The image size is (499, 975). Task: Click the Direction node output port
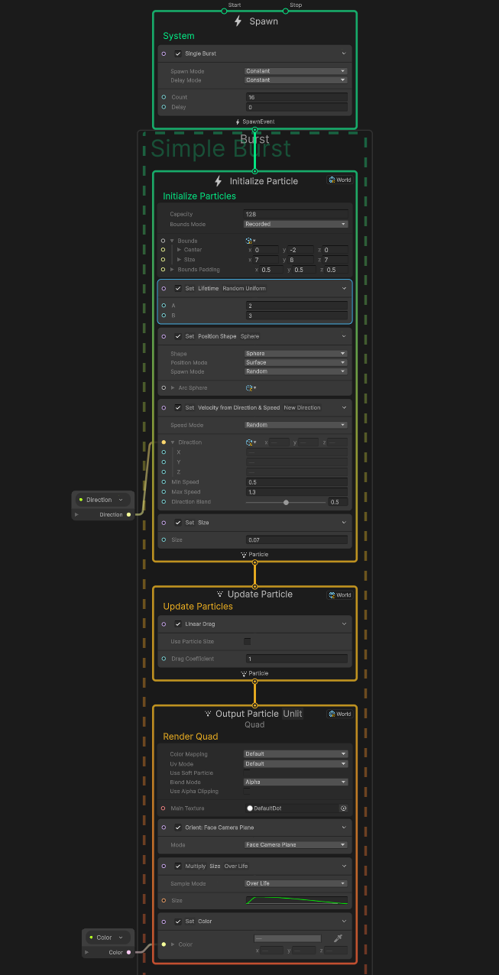pyautogui.click(x=128, y=515)
